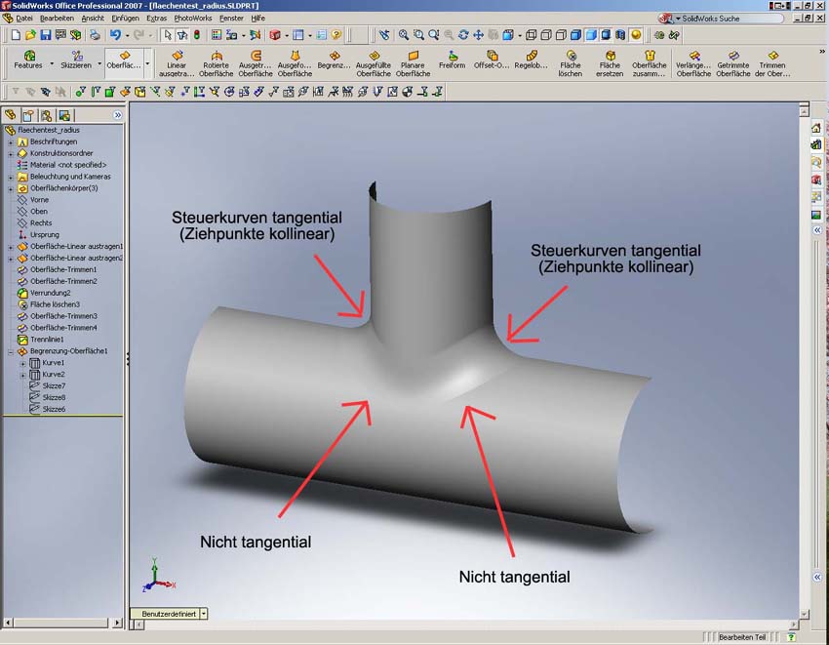Toggle the Section View button

click(620, 35)
